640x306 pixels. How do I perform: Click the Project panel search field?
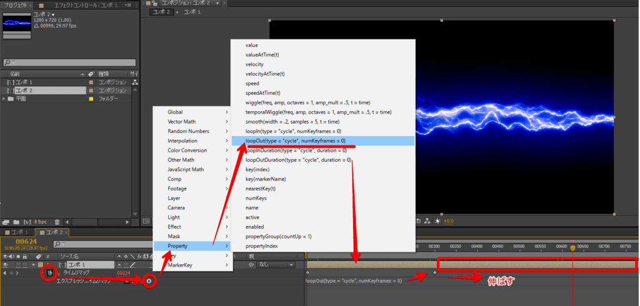click(x=69, y=62)
